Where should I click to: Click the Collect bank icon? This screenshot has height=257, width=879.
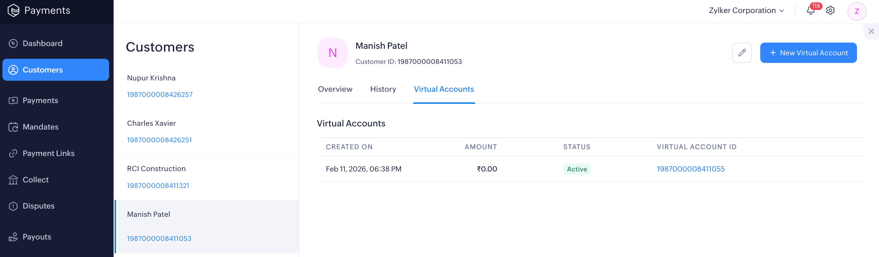[13, 180]
